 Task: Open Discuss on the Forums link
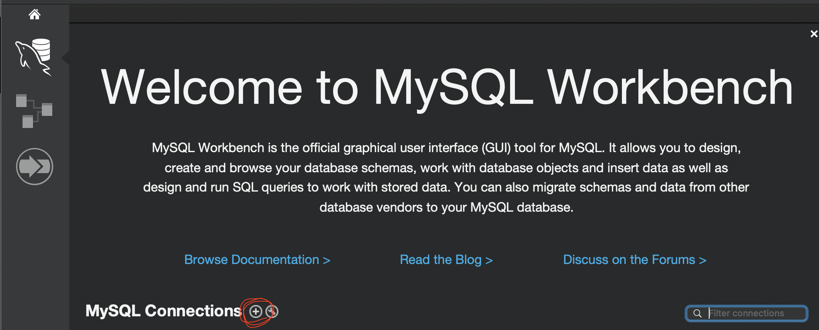[634, 260]
